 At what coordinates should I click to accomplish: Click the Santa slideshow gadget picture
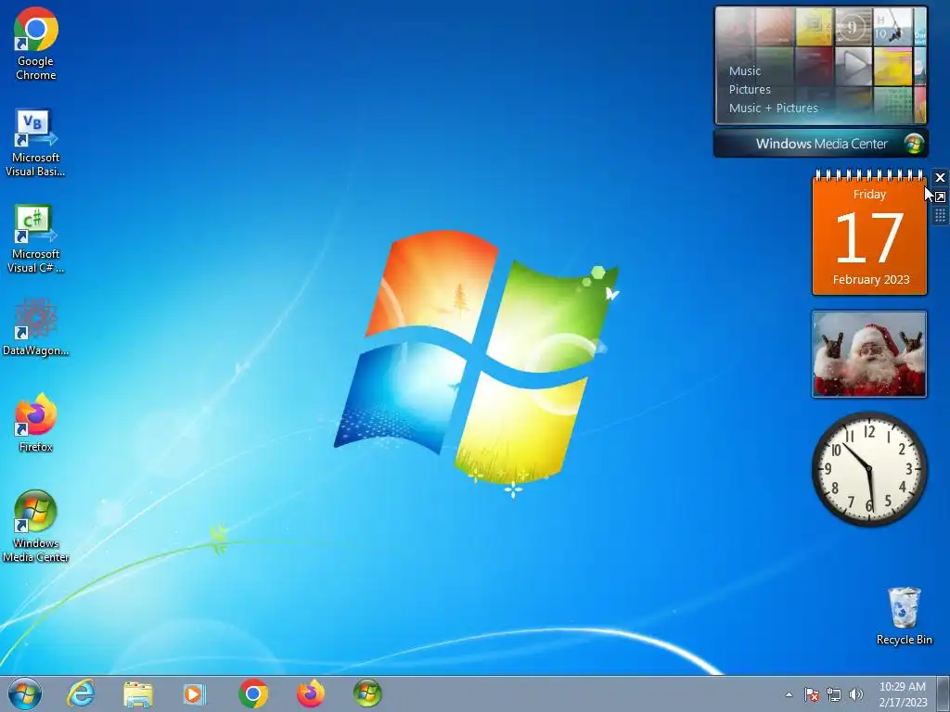(869, 354)
